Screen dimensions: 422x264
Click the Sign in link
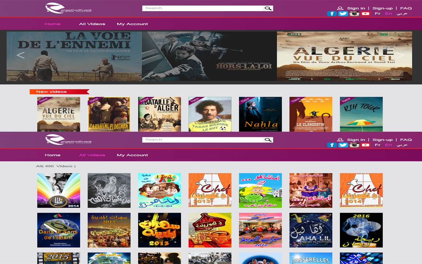pos(356,8)
